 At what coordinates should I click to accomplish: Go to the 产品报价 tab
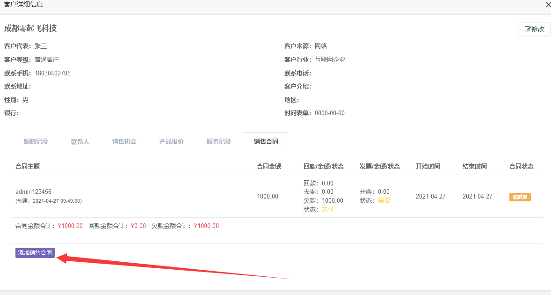coord(172,141)
